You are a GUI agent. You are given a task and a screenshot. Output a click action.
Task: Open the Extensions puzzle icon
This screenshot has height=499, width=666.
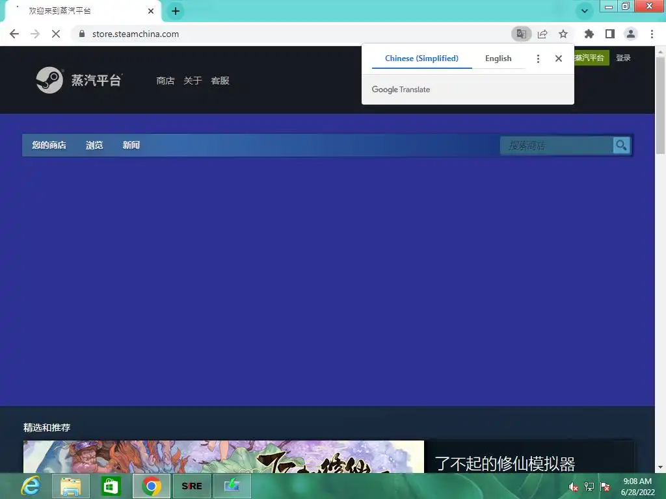pyautogui.click(x=589, y=34)
